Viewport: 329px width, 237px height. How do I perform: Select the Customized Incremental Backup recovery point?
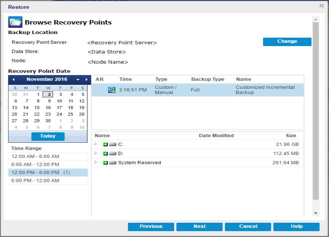point(198,90)
